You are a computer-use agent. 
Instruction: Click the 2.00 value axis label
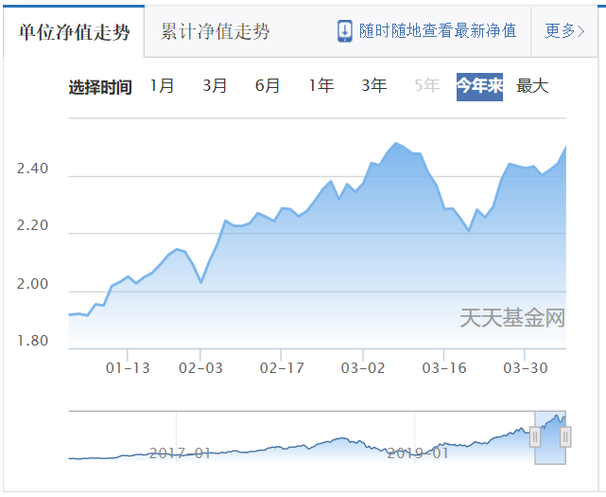(x=32, y=284)
